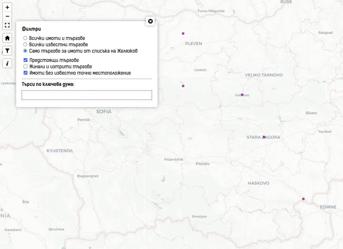The width and height of the screenshot is (343, 249).
Task: Zoom in on the map
Action: pos(7,7)
